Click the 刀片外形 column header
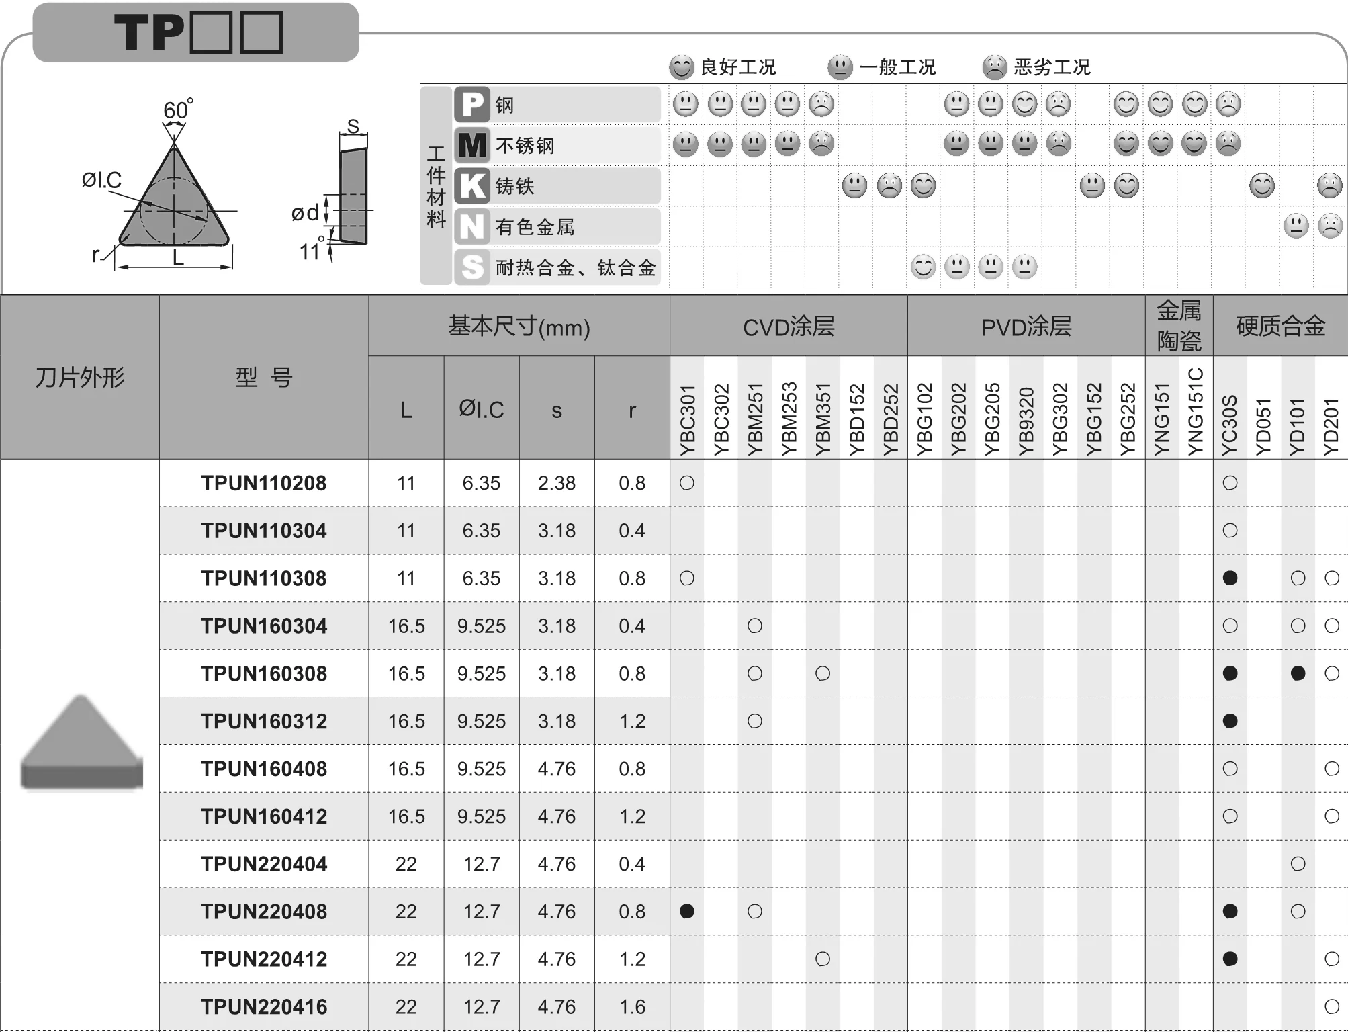The image size is (1348, 1032). (80, 378)
